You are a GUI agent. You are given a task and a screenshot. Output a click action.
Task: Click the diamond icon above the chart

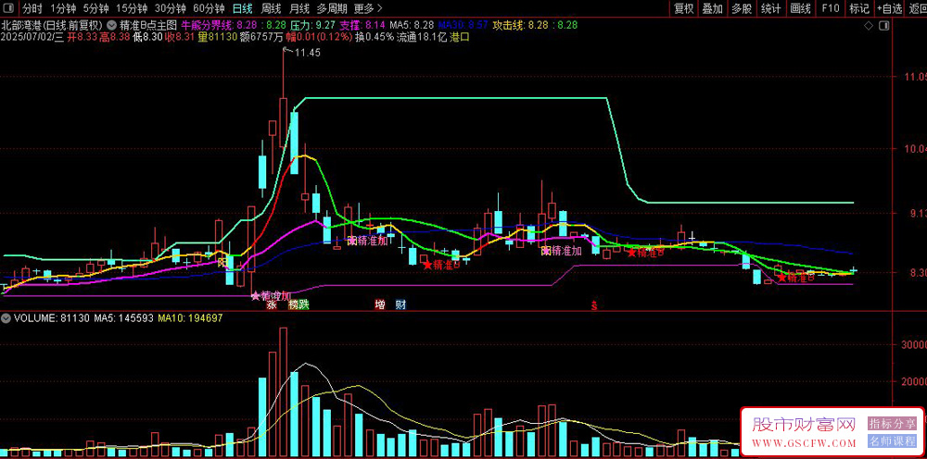coord(868,25)
